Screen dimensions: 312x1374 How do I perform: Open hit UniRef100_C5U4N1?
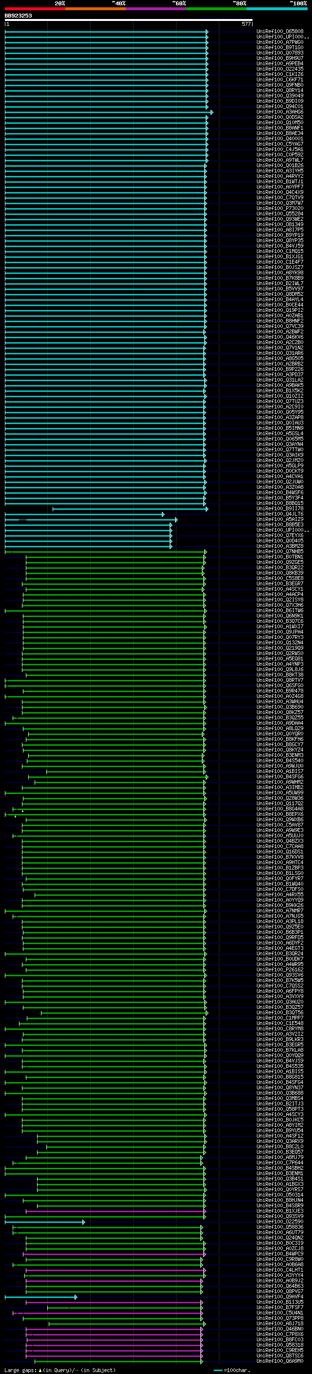280,1313
